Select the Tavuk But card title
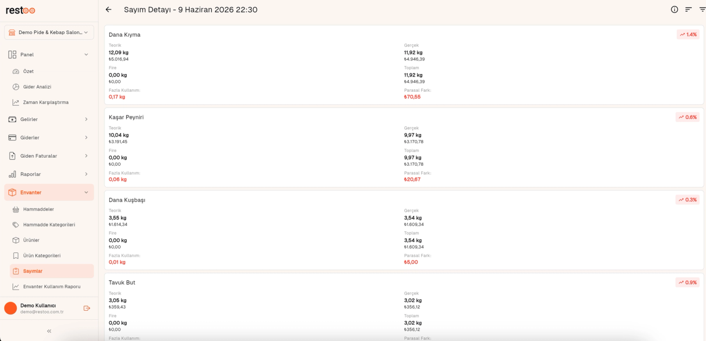Viewport: 706px width, 341px height. [122, 283]
